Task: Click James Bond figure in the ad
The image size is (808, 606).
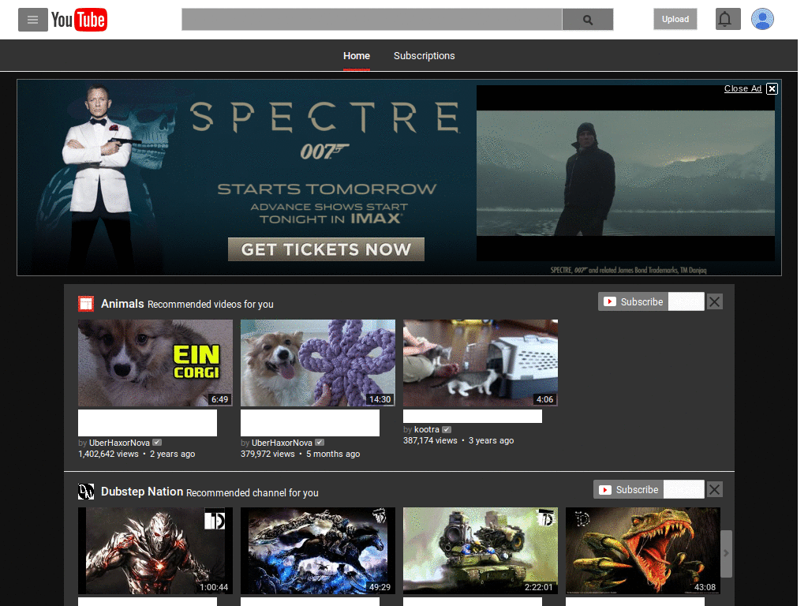Action: [102, 178]
